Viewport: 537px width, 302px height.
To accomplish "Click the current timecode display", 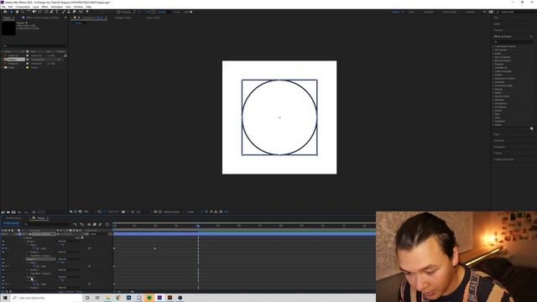I will tap(11, 223).
